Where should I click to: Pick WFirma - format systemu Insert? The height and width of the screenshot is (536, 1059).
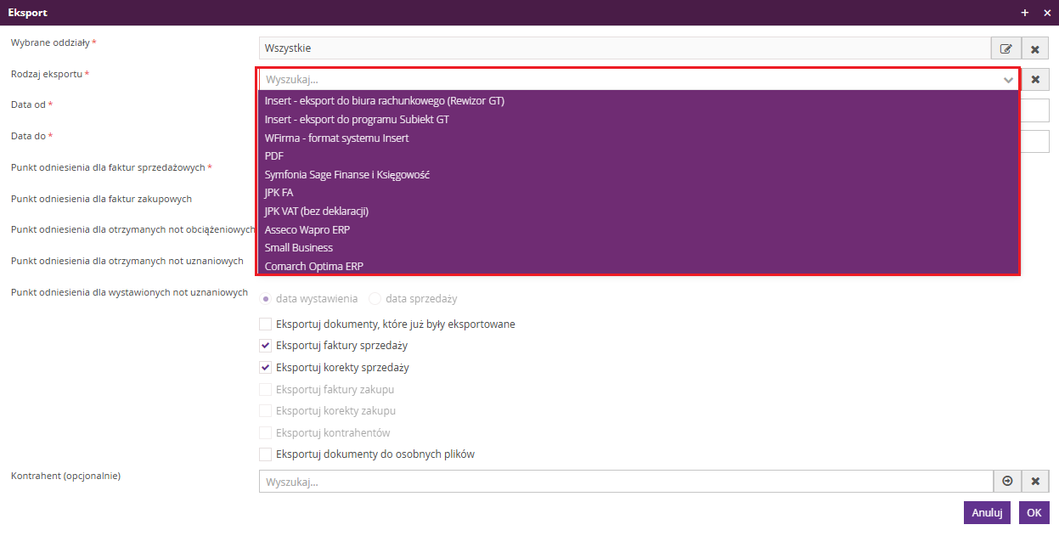click(x=638, y=138)
